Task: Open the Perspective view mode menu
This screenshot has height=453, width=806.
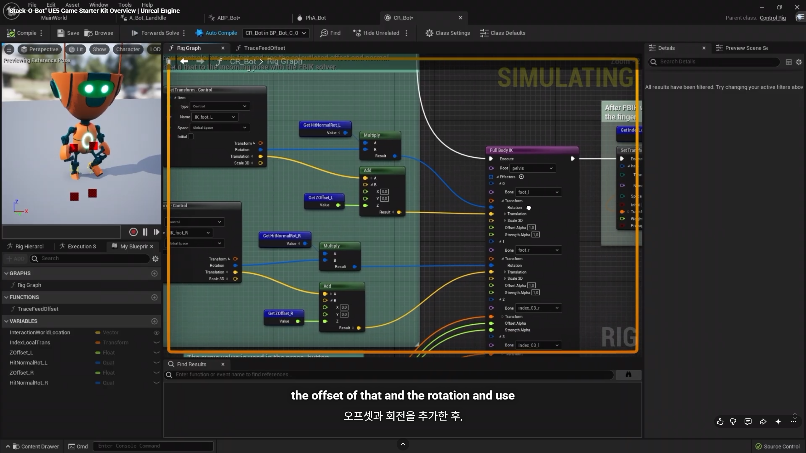Action: coord(40,49)
